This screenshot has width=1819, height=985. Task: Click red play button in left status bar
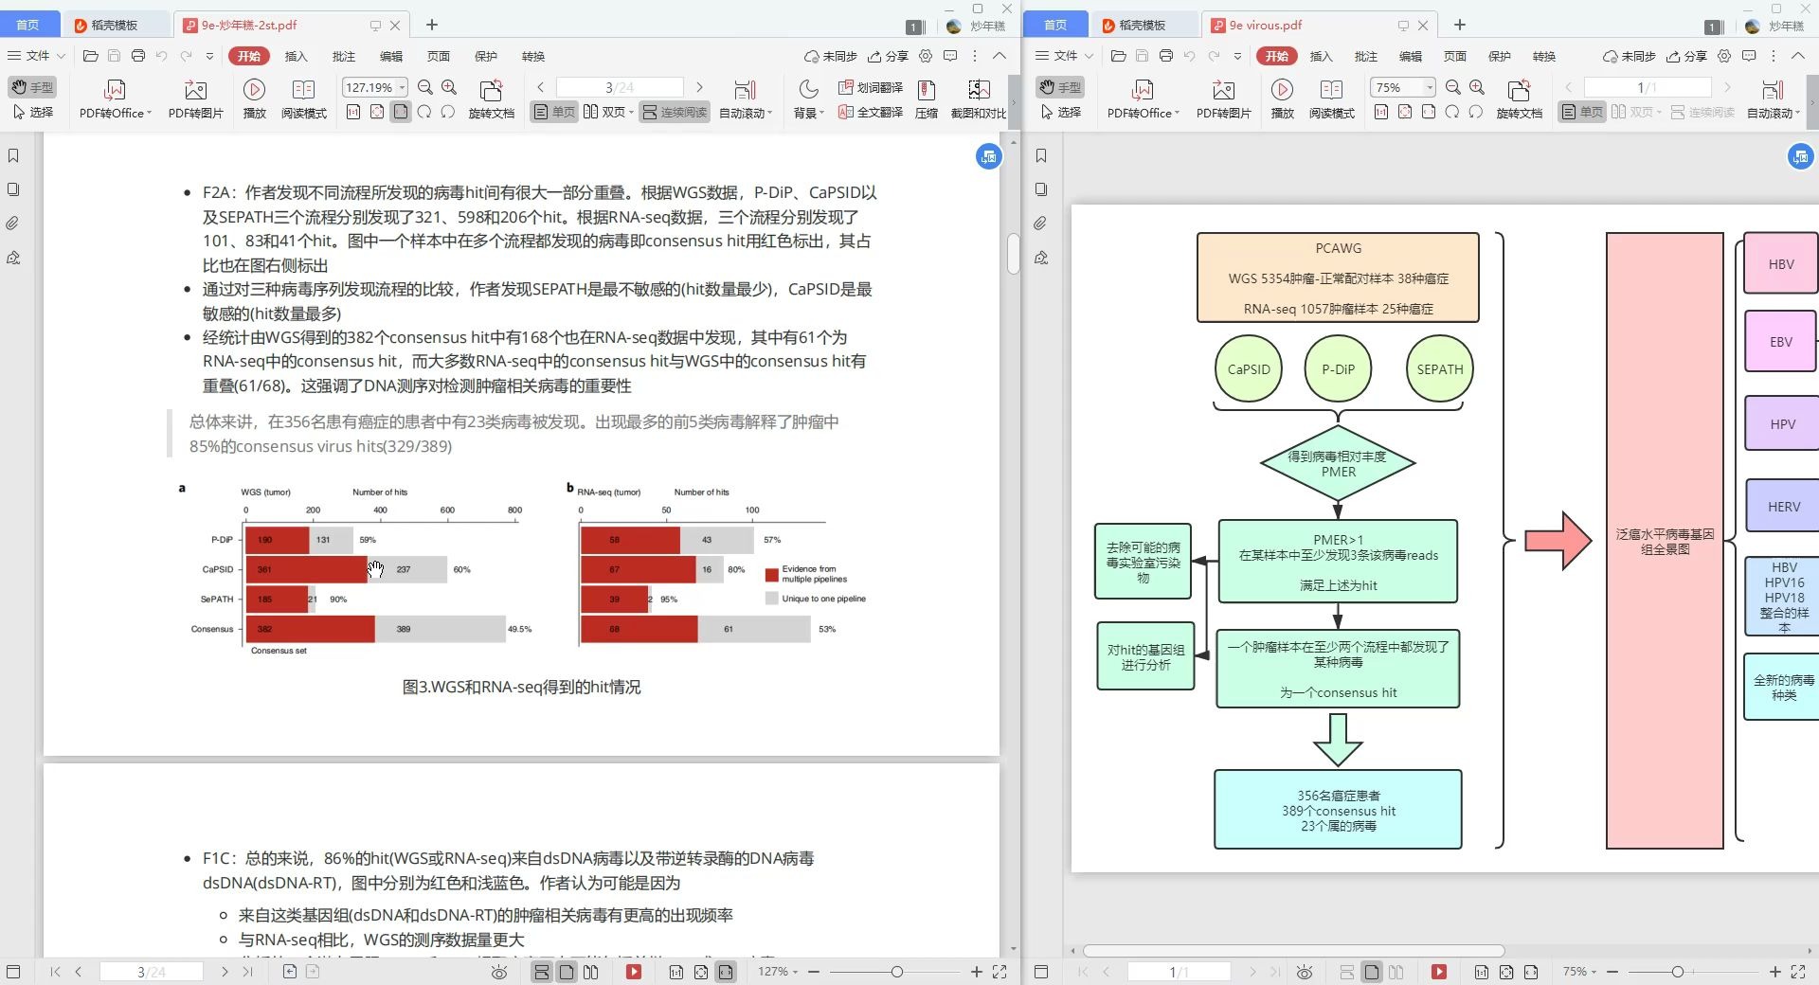point(634,972)
